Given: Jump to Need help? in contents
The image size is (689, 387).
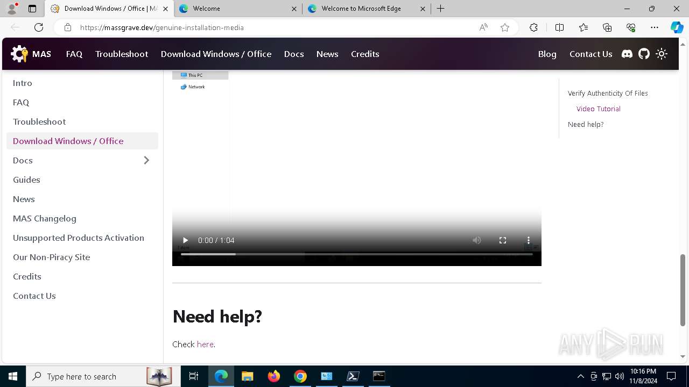Looking at the screenshot, I should coord(586,124).
